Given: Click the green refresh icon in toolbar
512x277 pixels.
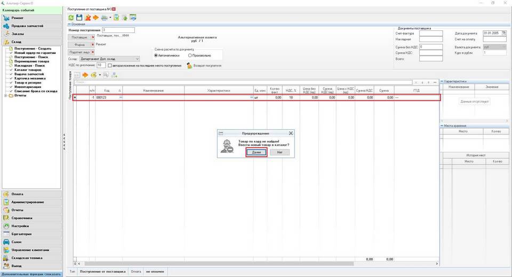Looking at the screenshot, I should (71, 18).
